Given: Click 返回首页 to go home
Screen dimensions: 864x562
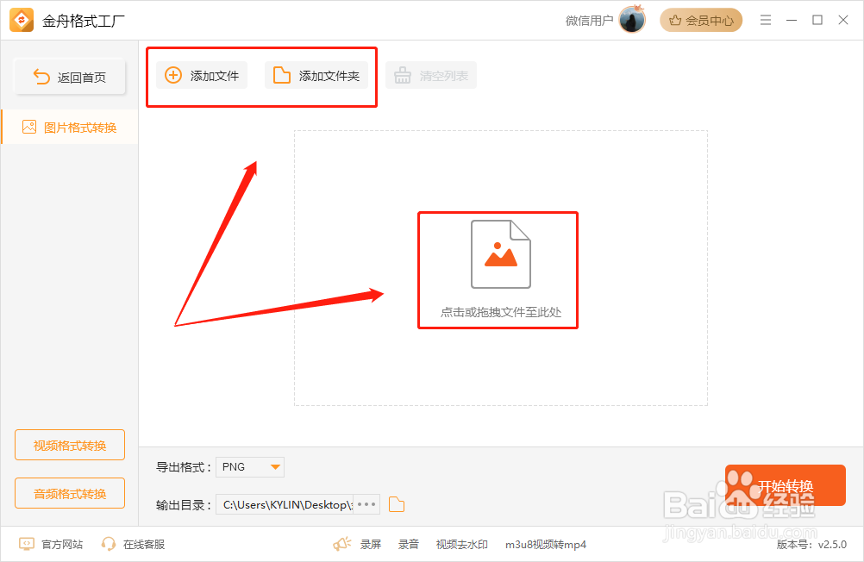Looking at the screenshot, I should coord(70,77).
